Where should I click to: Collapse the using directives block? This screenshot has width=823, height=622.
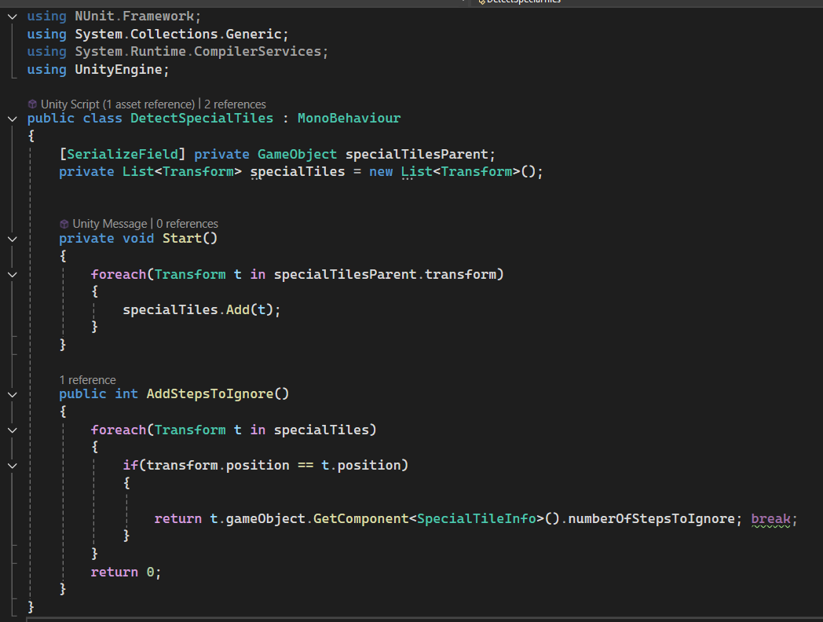click(x=12, y=16)
